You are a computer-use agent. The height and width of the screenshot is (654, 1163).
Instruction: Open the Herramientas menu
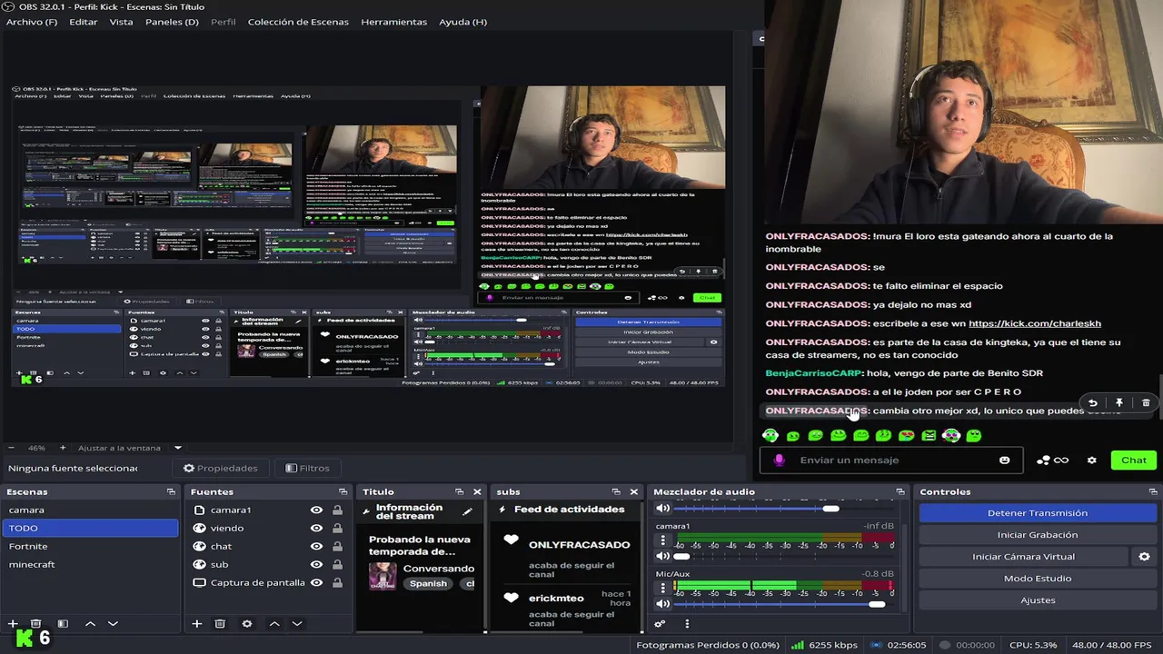[394, 22]
